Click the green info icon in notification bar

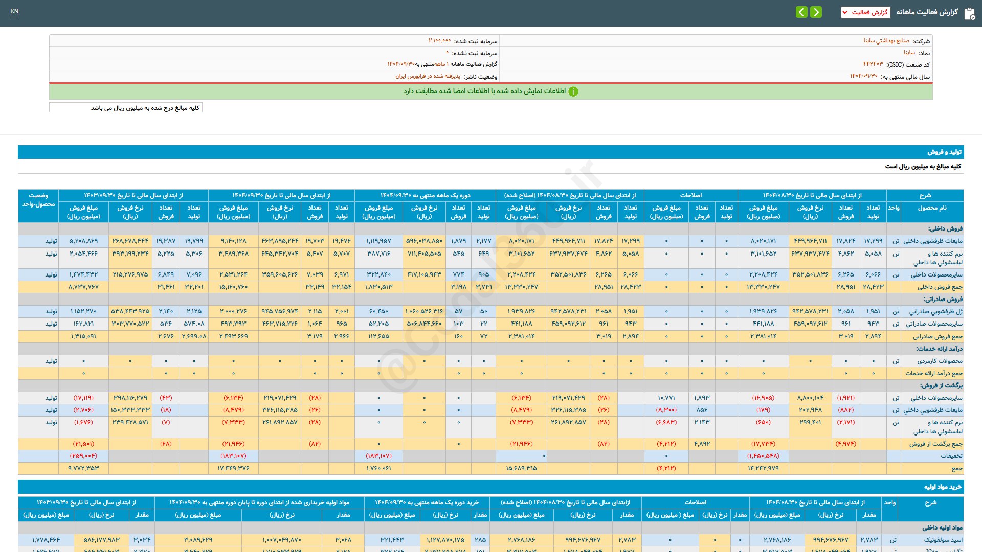tap(573, 91)
